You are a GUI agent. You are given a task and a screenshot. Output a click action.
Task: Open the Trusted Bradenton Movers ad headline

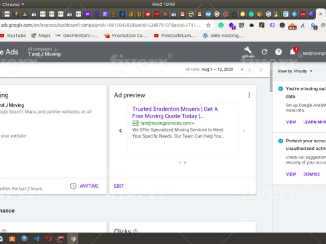(x=175, y=113)
